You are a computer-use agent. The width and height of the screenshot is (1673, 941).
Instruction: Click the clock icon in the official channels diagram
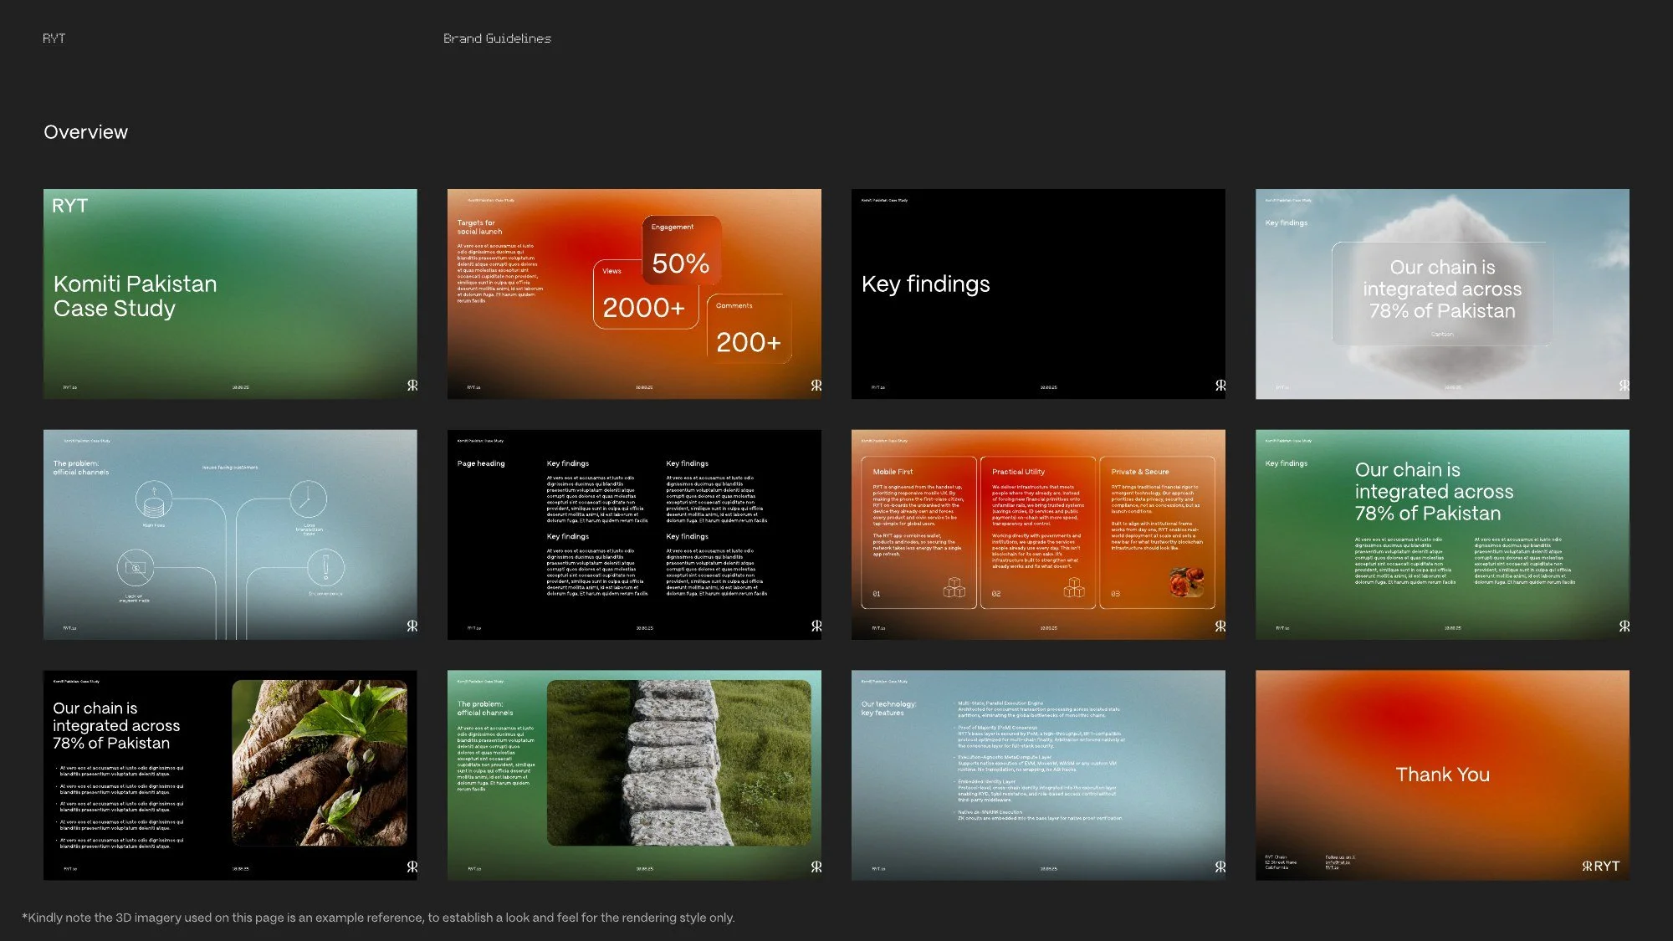click(x=308, y=500)
